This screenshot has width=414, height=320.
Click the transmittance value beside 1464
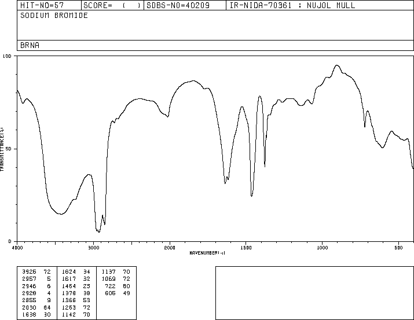[x=87, y=286]
